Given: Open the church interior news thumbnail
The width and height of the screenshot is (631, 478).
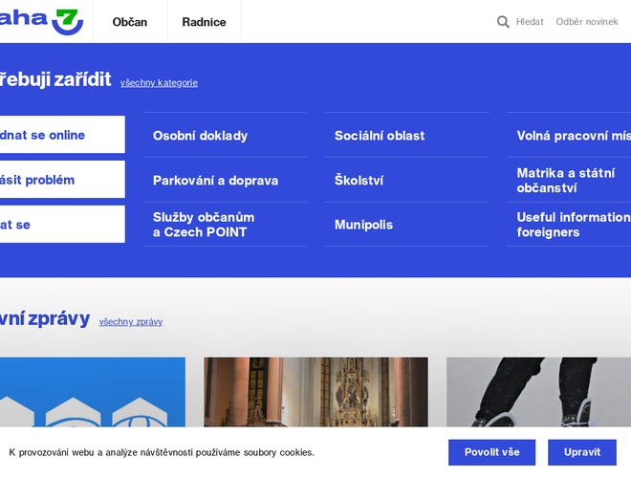Looking at the screenshot, I should pos(315,392).
